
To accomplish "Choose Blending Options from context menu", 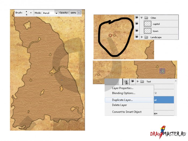I will 124,93.
